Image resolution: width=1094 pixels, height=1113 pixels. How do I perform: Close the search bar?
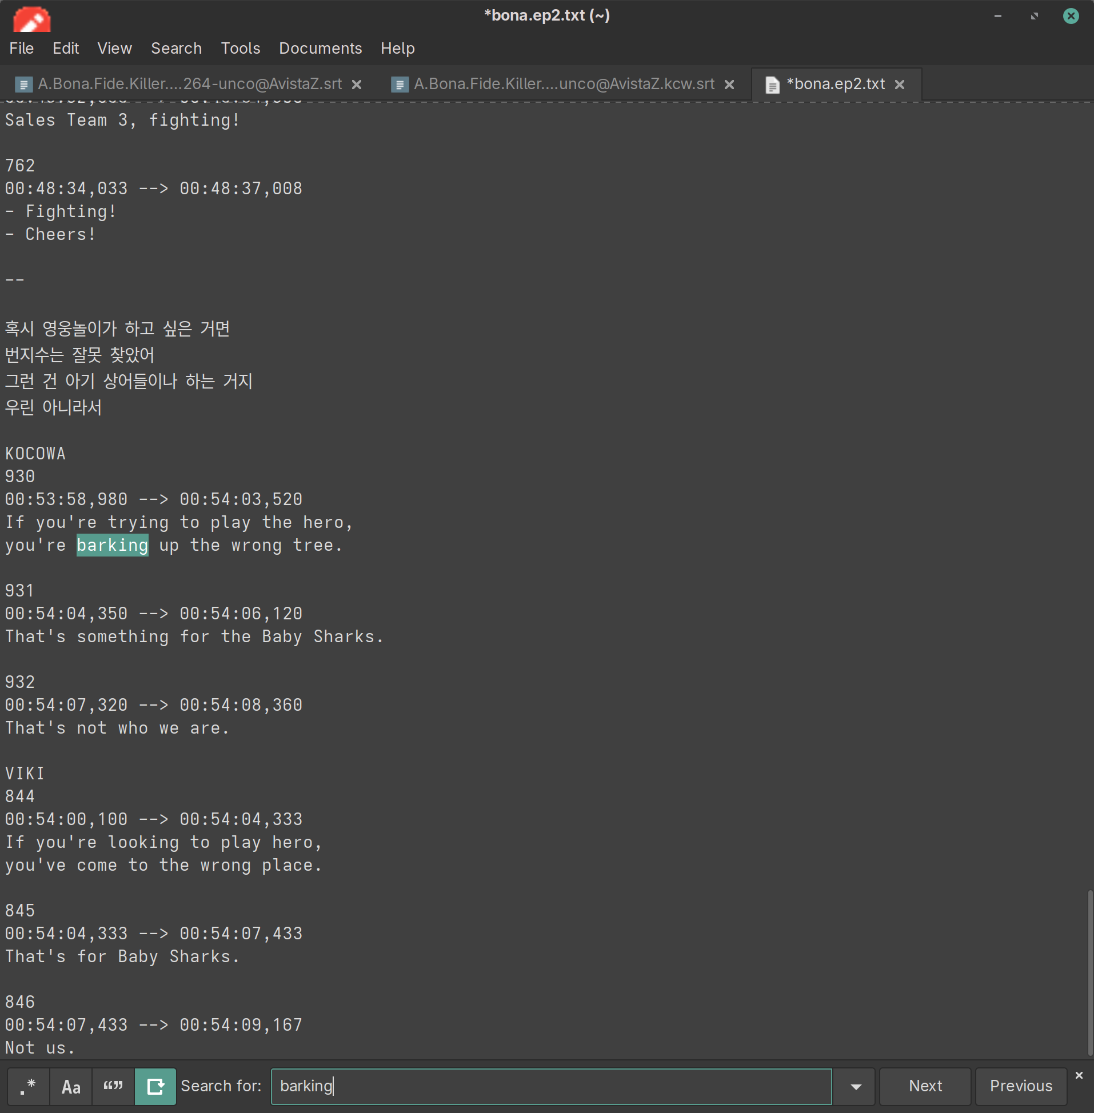[x=1079, y=1075]
